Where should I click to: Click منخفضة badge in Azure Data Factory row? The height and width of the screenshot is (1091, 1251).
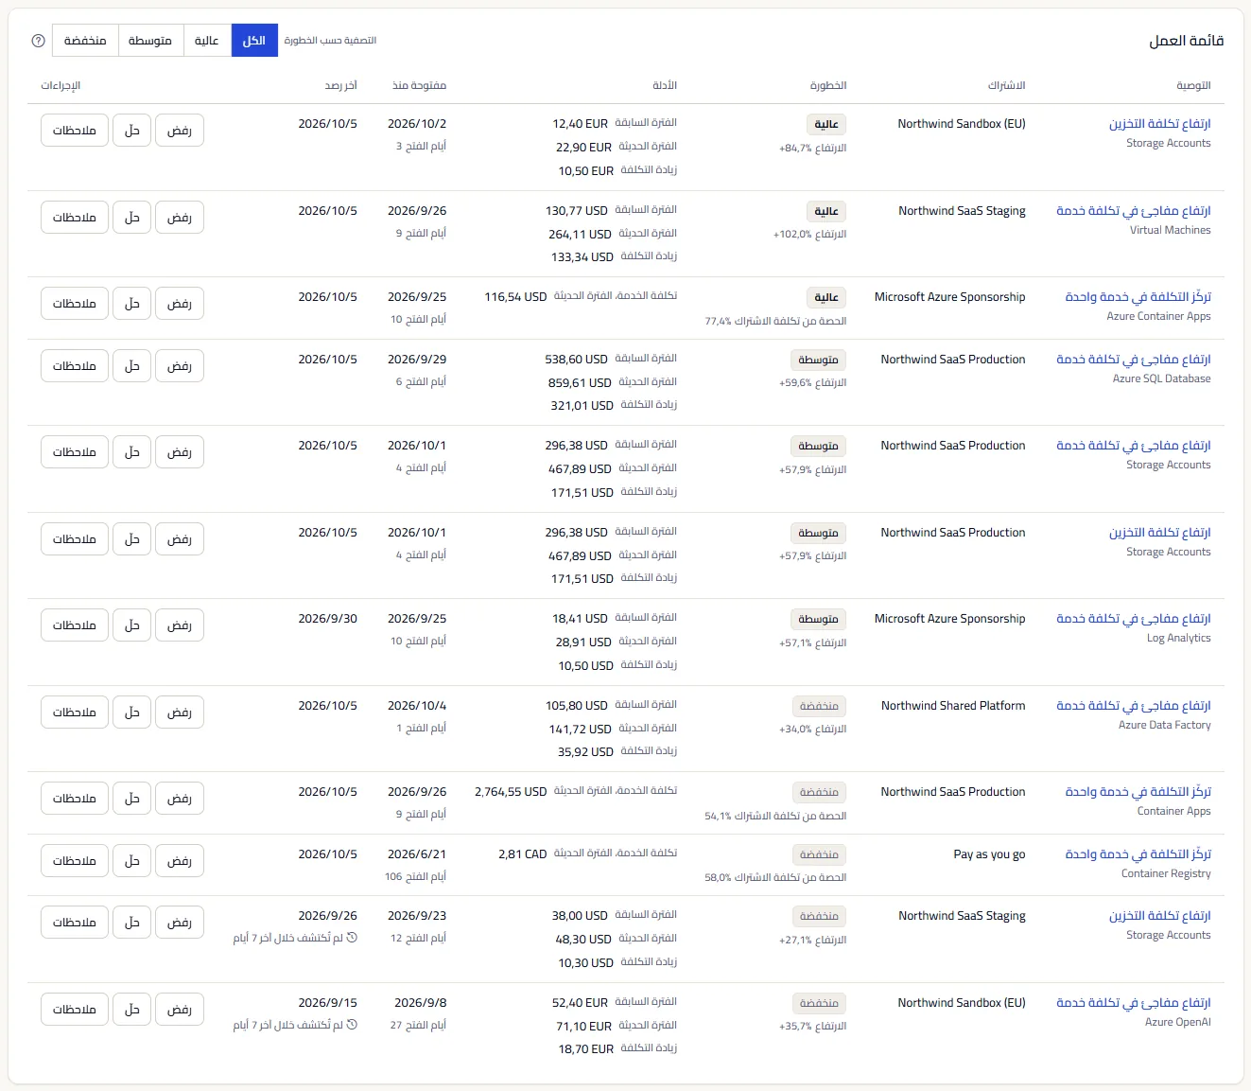click(x=819, y=707)
